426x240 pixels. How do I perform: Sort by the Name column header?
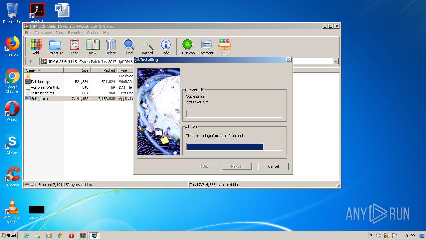click(x=44, y=70)
